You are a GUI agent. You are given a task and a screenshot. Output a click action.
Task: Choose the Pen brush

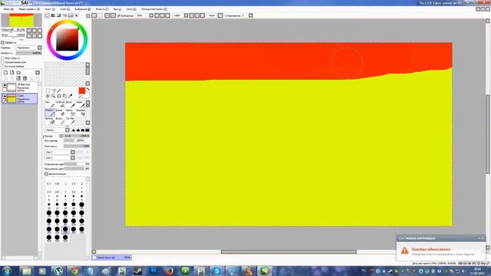(50, 104)
